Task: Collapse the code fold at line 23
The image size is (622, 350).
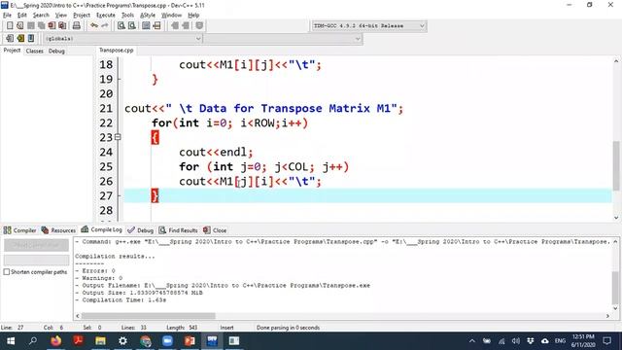Action: tap(118, 137)
